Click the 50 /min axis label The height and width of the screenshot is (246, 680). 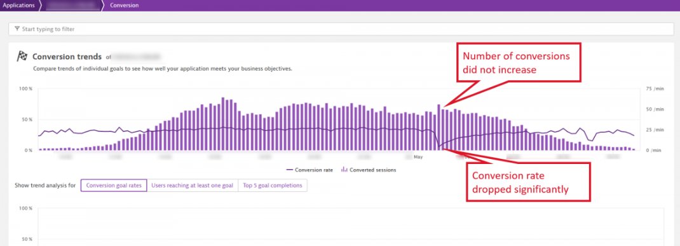655,109
